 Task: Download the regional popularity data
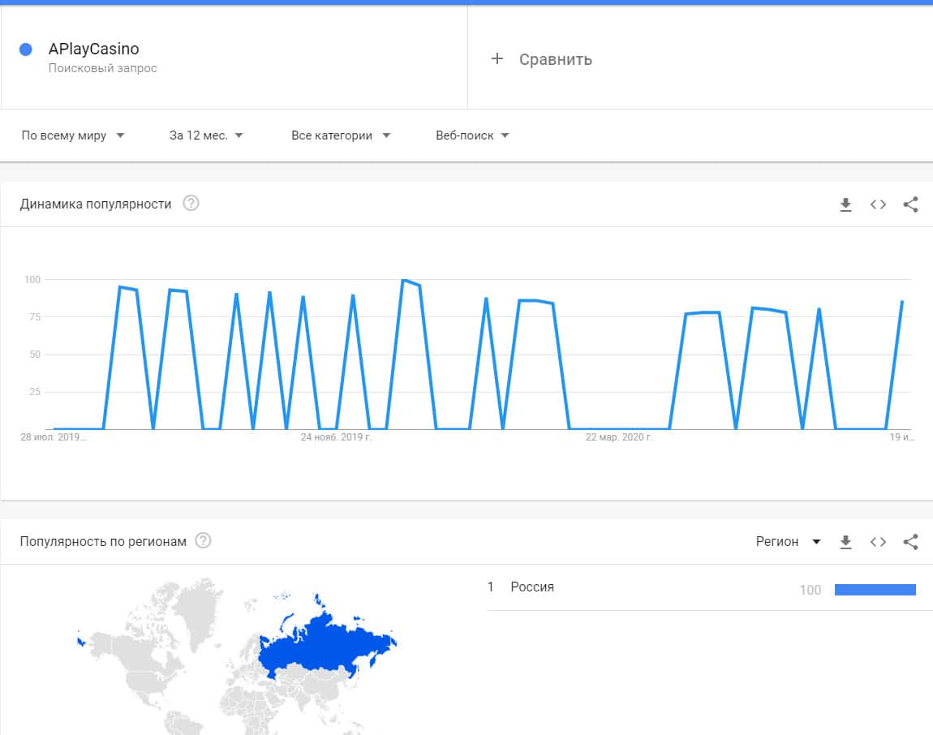pos(845,542)
